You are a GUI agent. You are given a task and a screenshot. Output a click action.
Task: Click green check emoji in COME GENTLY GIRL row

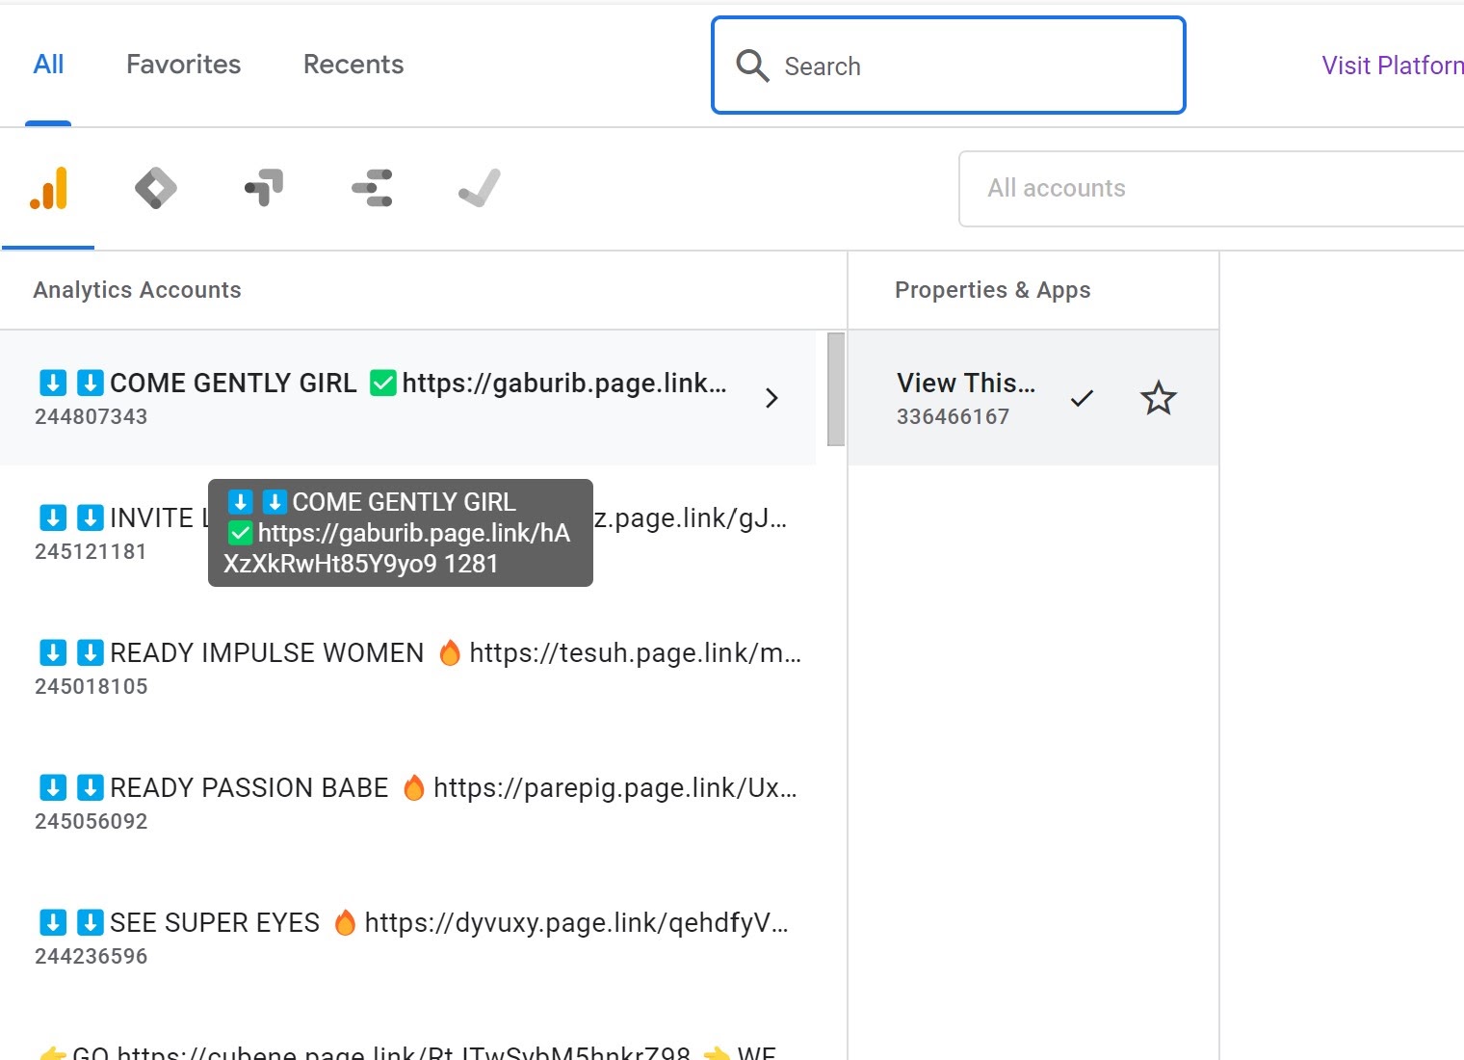pyautogui.click(x=383, y=384)
